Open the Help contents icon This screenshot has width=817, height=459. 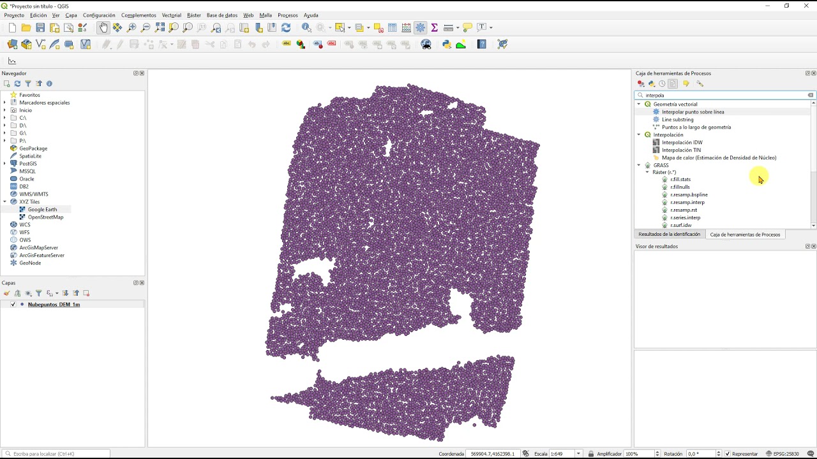[482, 44]
